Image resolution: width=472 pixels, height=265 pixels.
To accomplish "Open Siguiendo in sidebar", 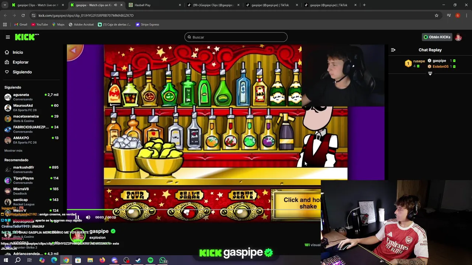I will 22,72.
